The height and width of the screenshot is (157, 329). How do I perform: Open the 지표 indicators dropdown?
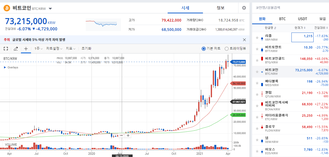[x=71, y=48]
